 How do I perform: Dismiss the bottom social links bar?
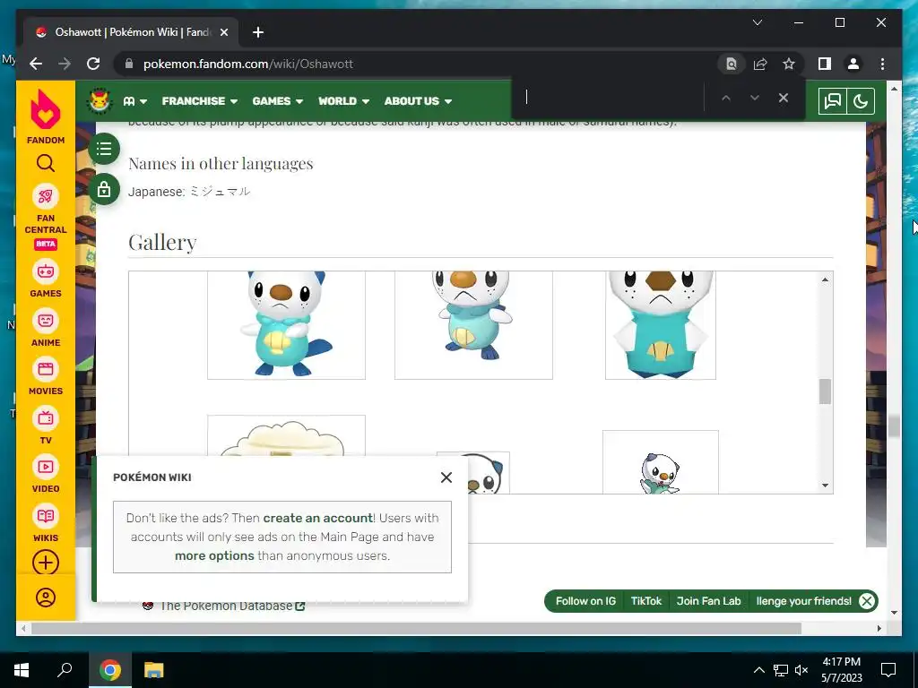click(867, 601)
